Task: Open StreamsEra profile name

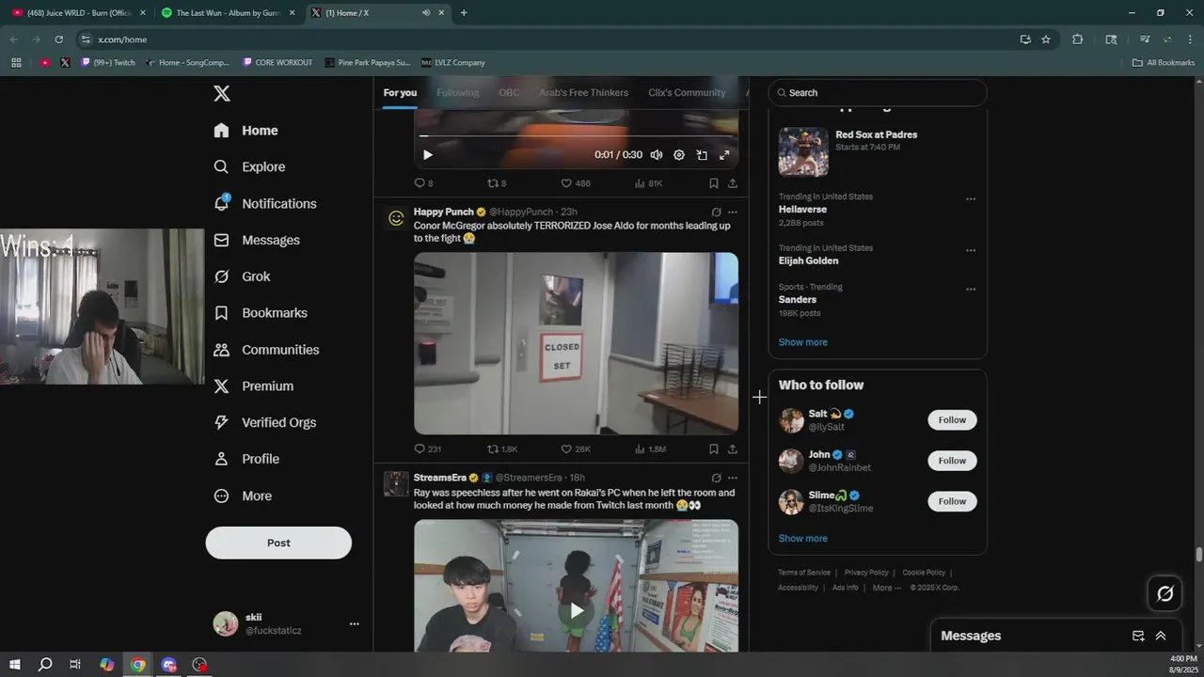Action: pos(440,478)
